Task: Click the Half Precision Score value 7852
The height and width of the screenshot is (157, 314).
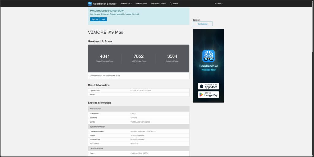Action: click(x=139, y=56)
